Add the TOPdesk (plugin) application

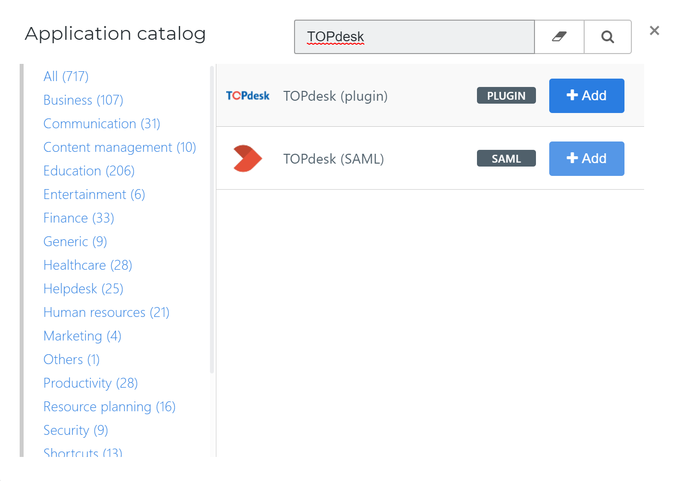[x=587, y=96]
